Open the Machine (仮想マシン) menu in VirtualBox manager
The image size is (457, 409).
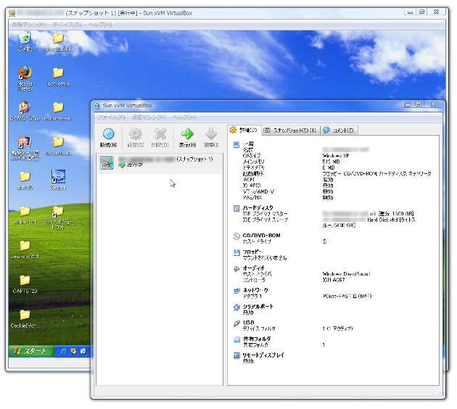149,117
